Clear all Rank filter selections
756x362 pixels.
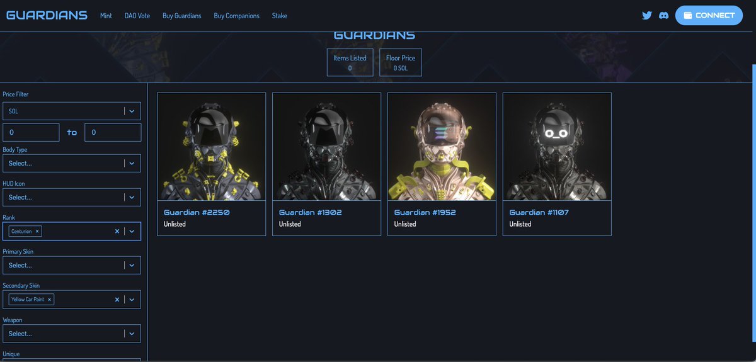(x=117, y=231)
